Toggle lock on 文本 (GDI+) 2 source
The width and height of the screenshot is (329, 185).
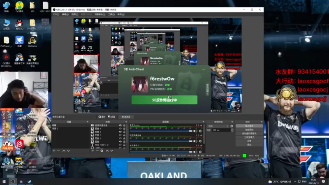(x=124, y=145)
